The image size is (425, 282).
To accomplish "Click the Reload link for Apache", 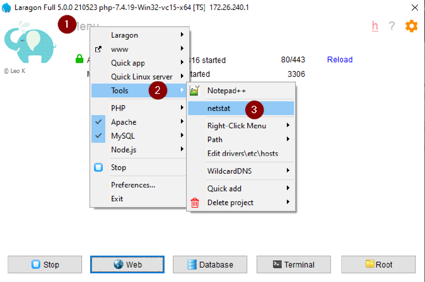I will click(x=340, y=59).
